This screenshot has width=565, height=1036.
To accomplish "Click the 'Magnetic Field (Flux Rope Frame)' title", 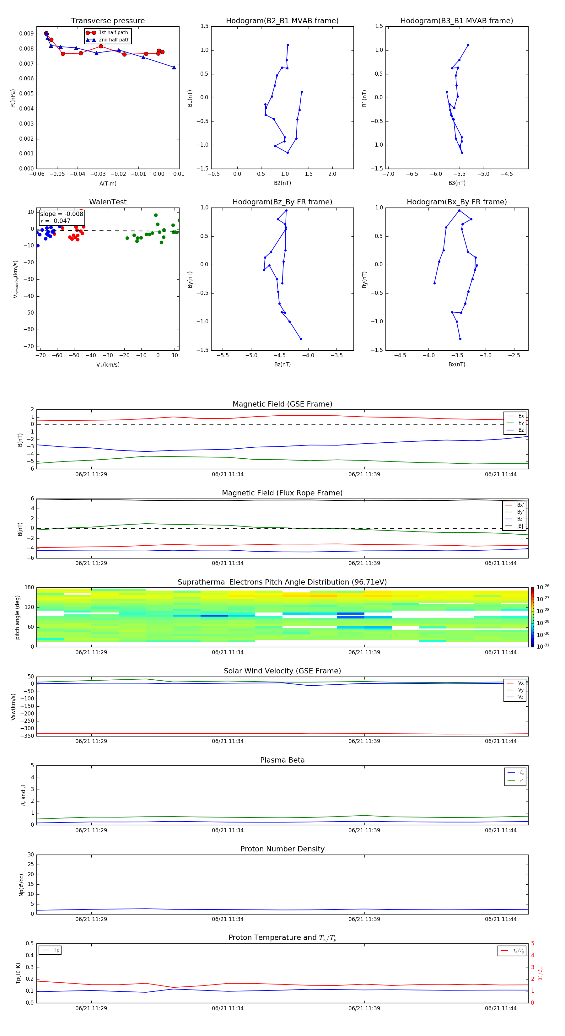I will 282,493.
